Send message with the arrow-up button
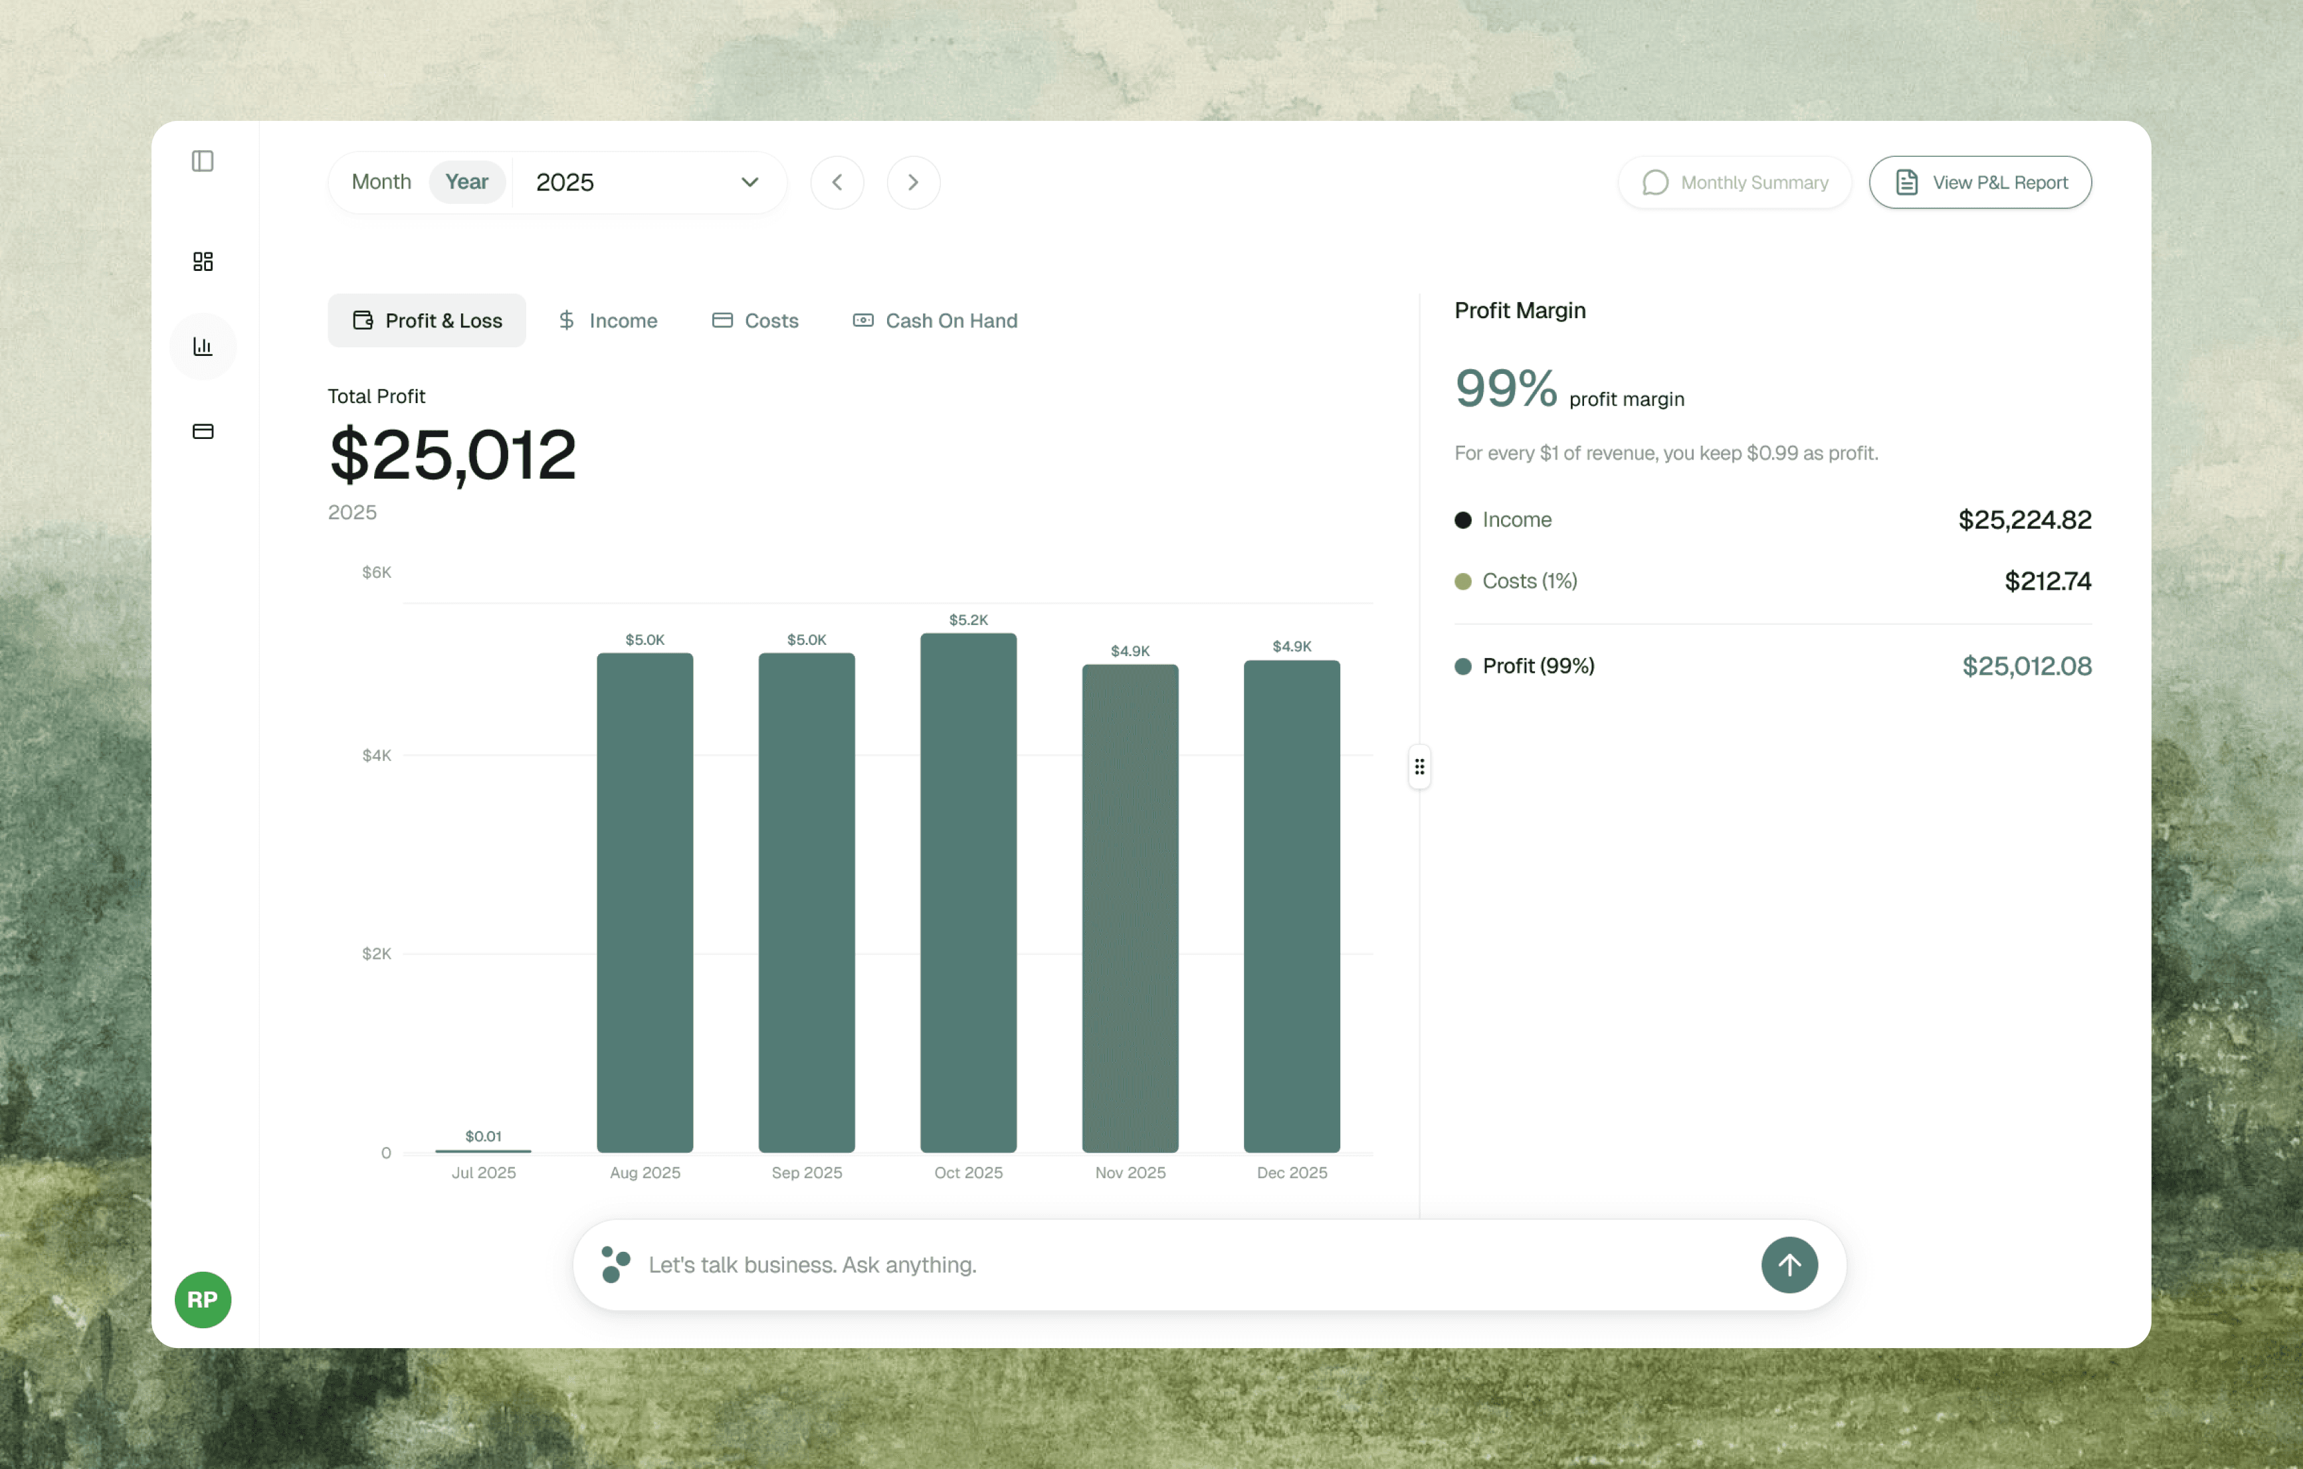The height and width of the screenshot is (1469, 2303). tap(1789, 1264)
